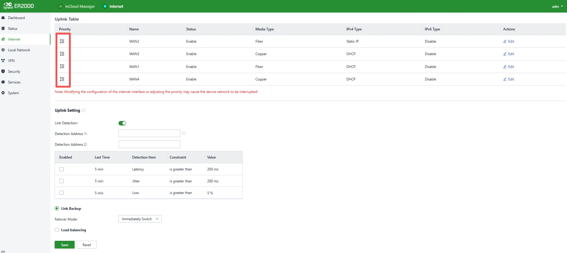567x253 pixels.
Task: Open the Internet sidebar menu
Action: [x=25, y=39]
